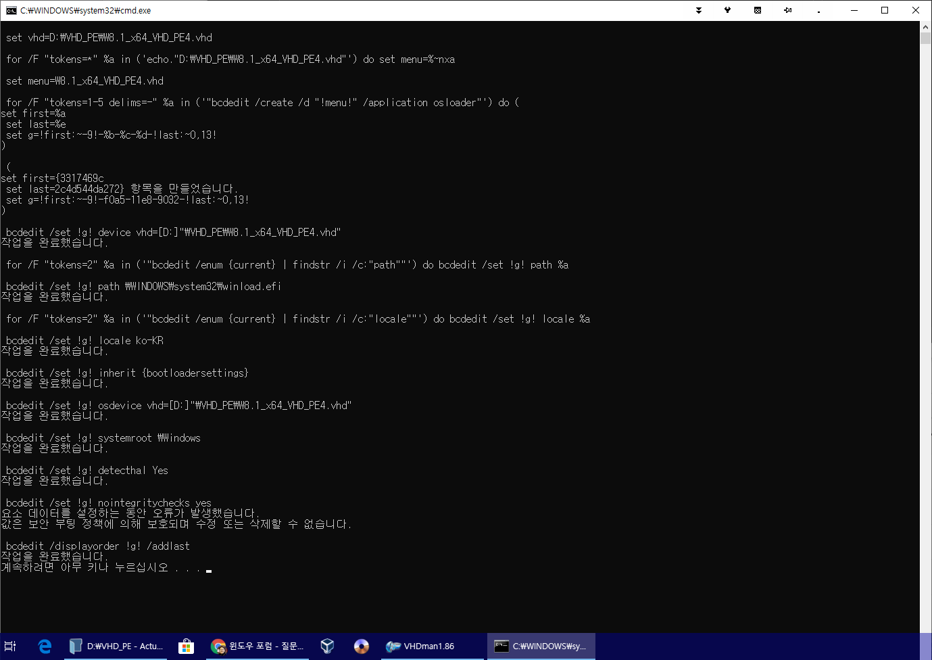The height and width of the screenshot is (660, 932).
Task: Click the 'bcdedit /set !g! osdevice vhd=' line
Action: (178, 406)
